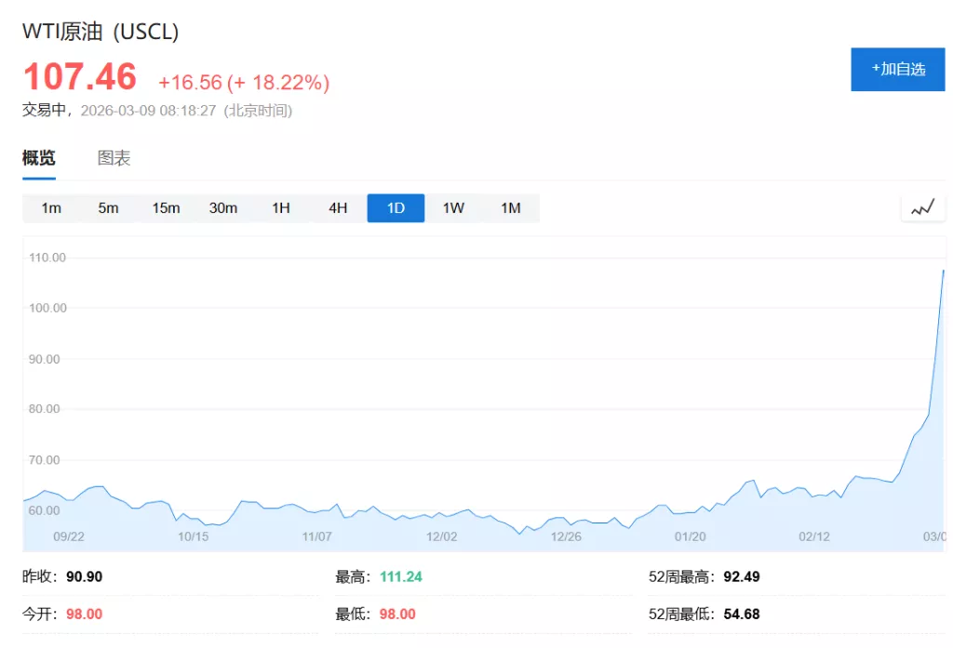Viewport: 953px width, 648px height.
Task: Click the 最高 value 111.24
Action: click(400, 576)
